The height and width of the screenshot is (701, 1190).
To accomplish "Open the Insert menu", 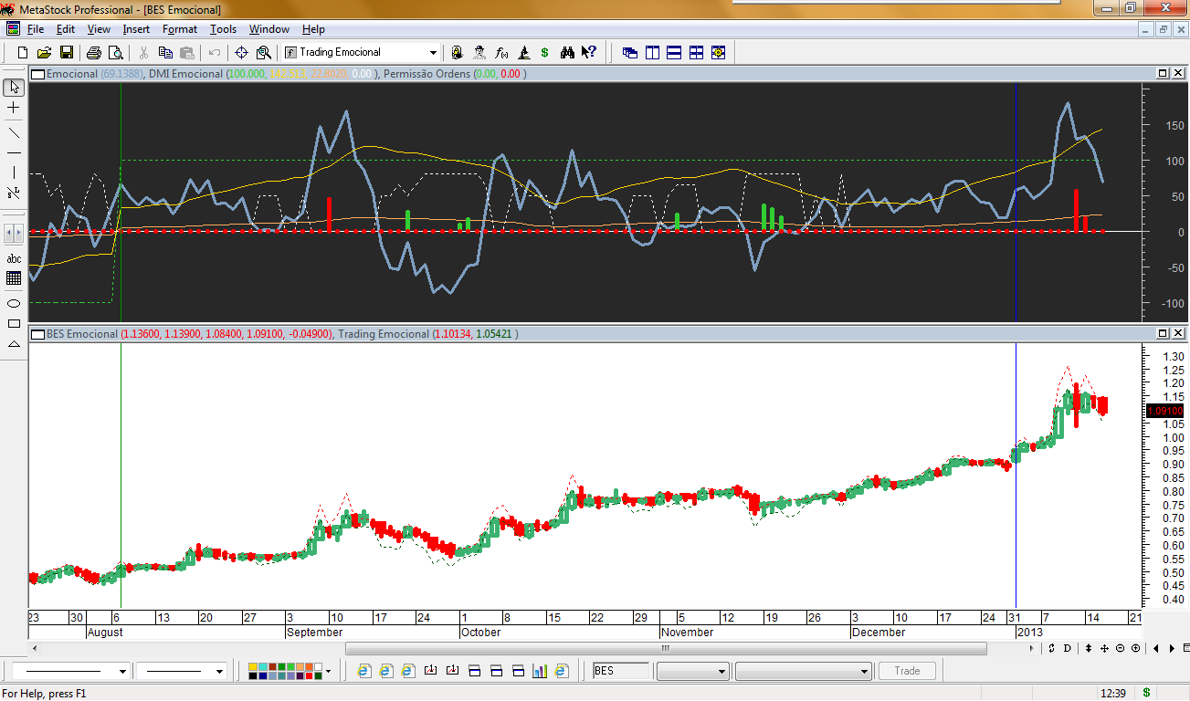I will (136, 29).
